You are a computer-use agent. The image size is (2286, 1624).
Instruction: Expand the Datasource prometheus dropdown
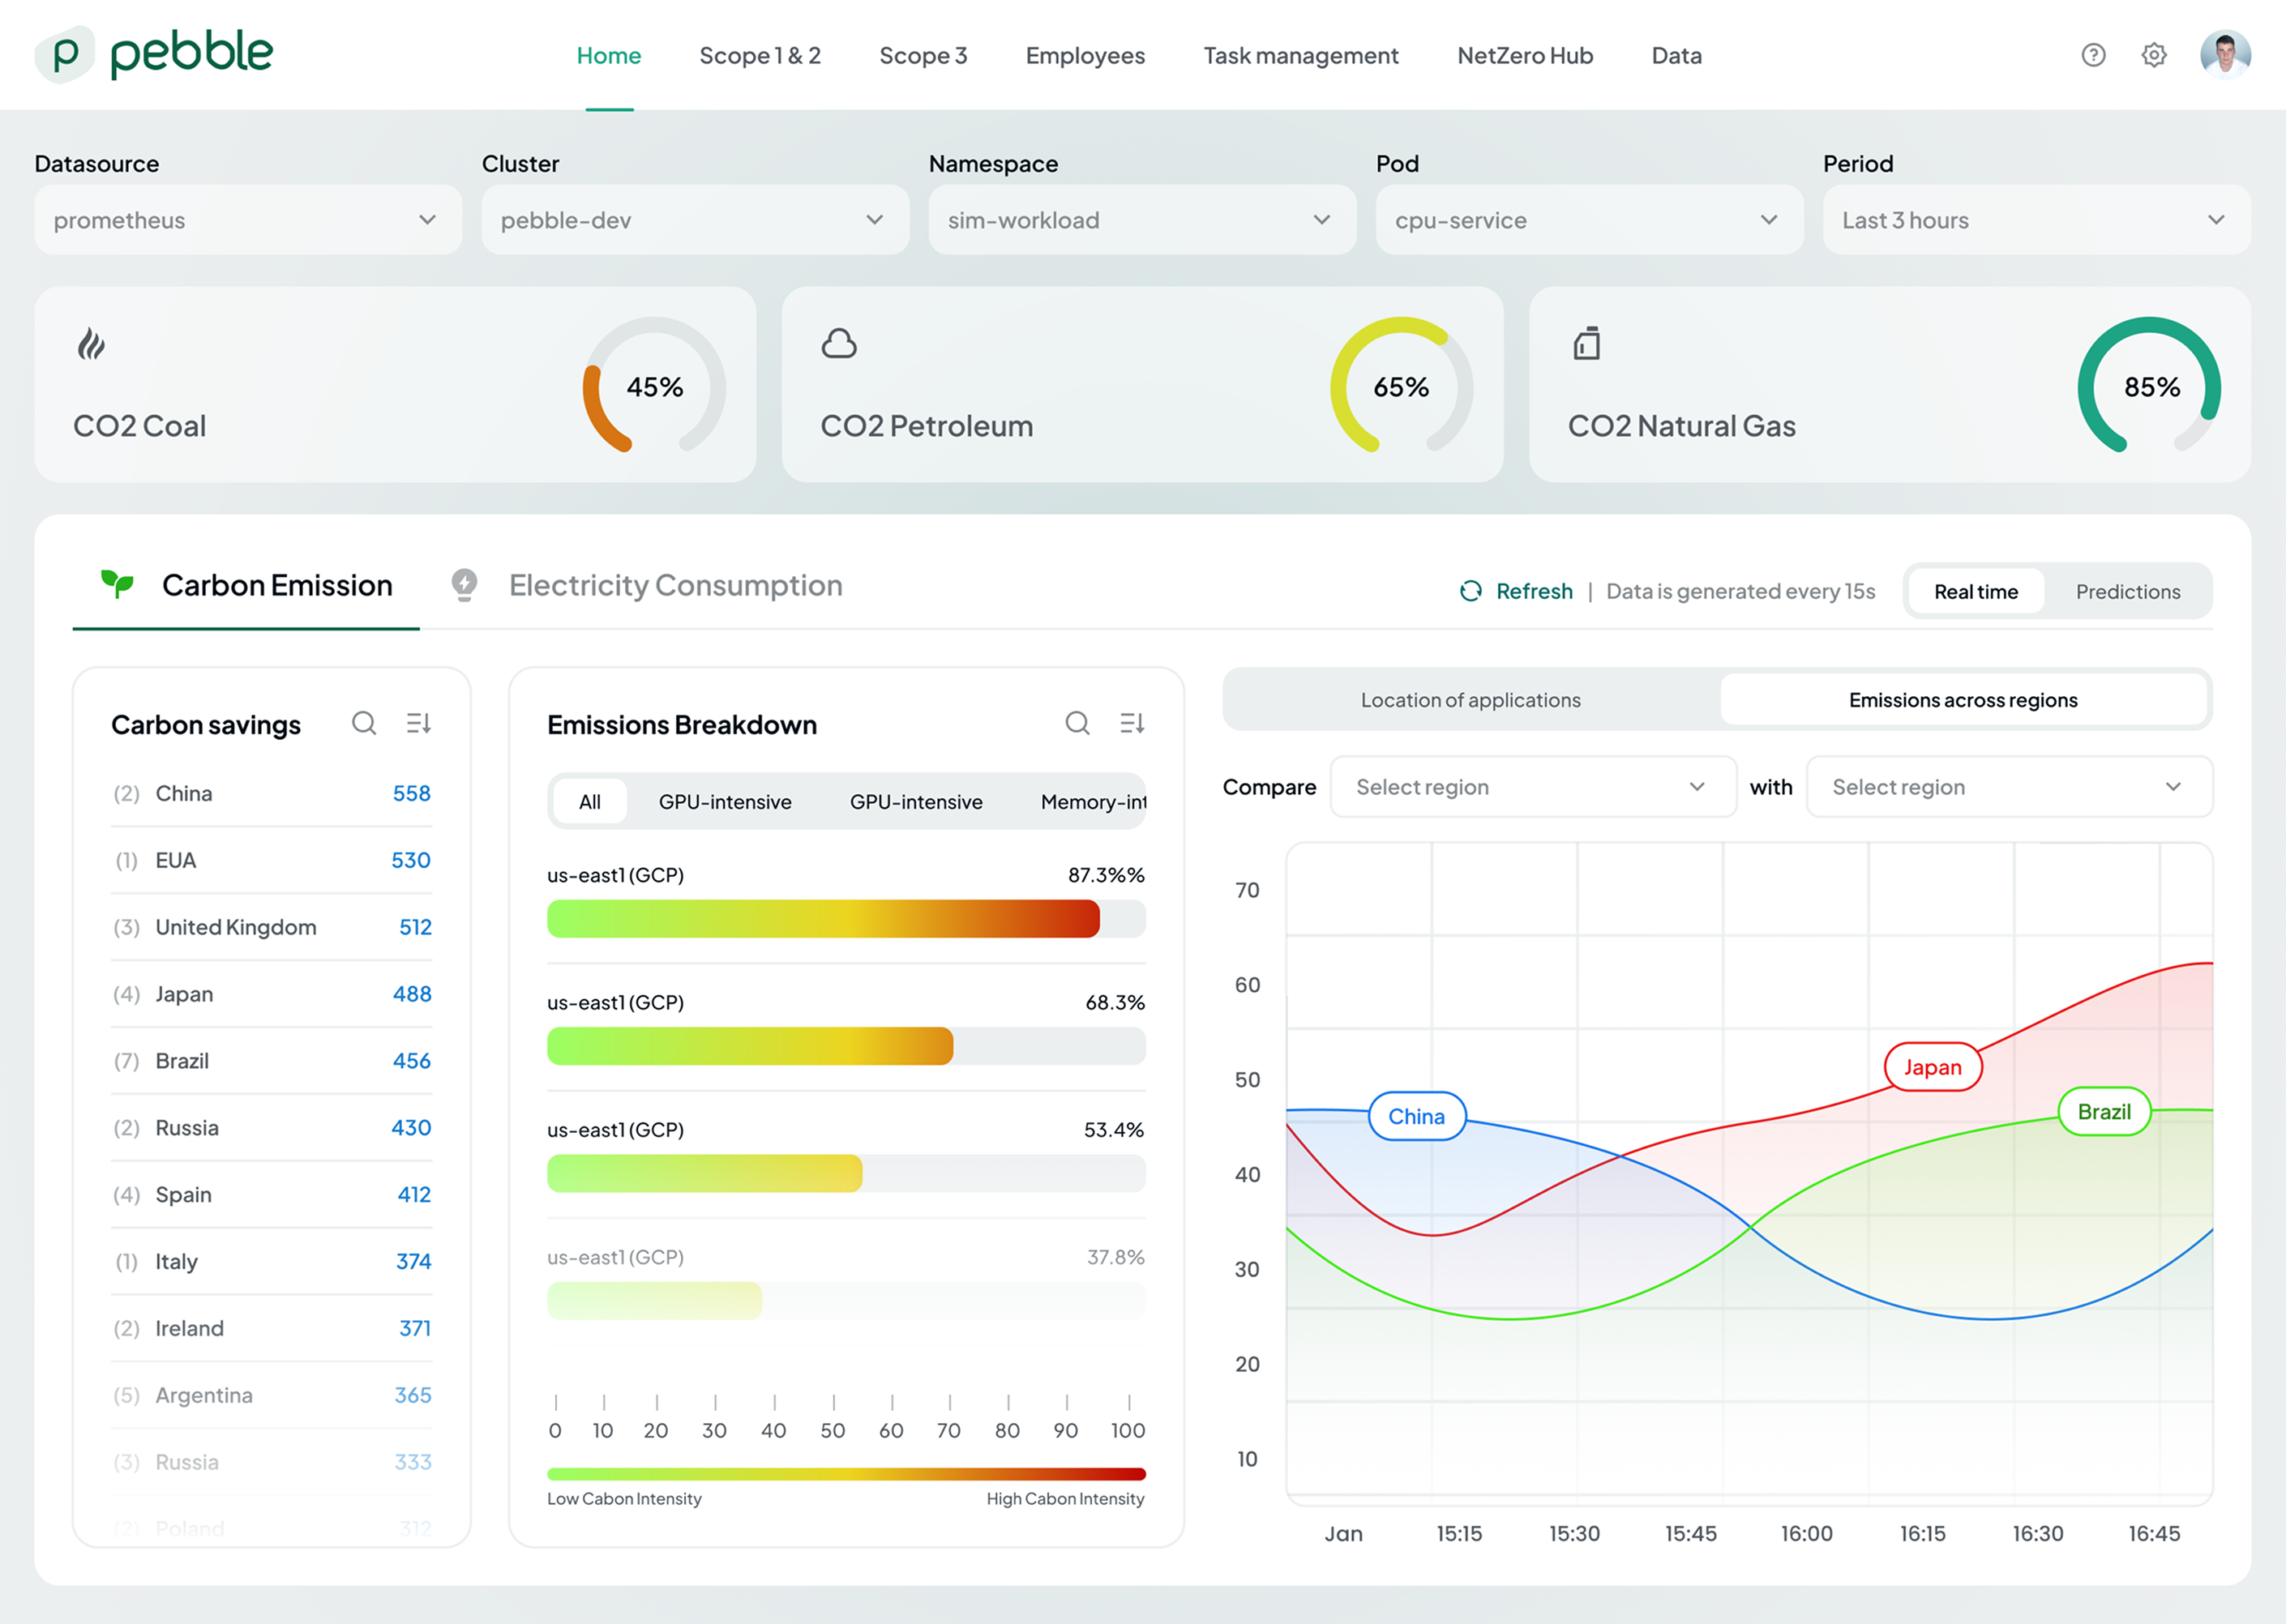click(248, 220)
